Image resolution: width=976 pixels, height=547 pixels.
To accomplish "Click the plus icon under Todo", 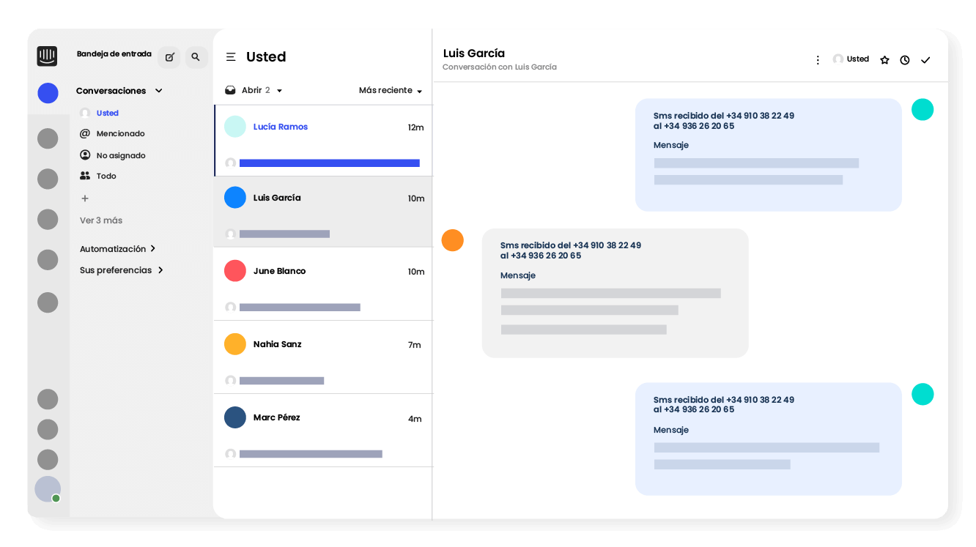I will point(85,198).
